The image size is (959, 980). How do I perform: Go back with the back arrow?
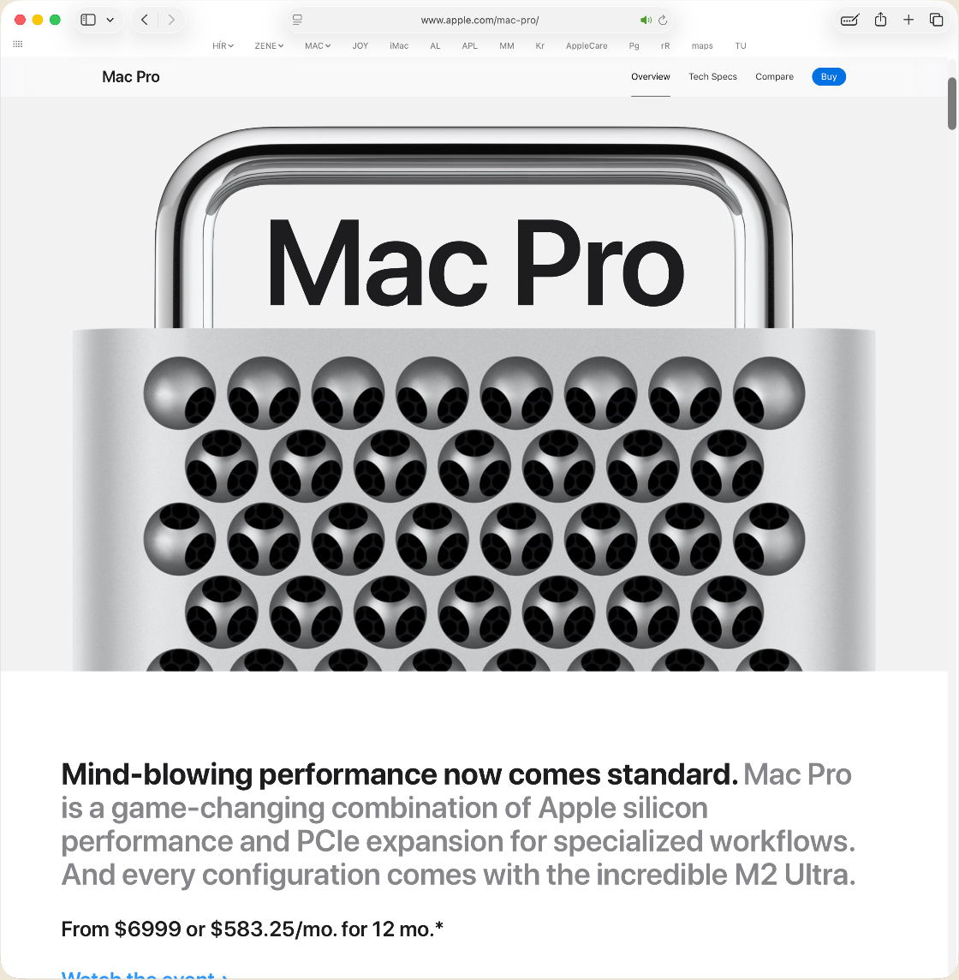tap(145, 20)
